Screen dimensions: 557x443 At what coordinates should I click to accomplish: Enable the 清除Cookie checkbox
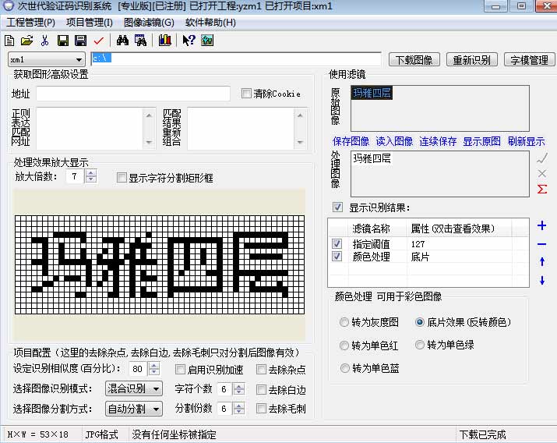pos(247,94)
